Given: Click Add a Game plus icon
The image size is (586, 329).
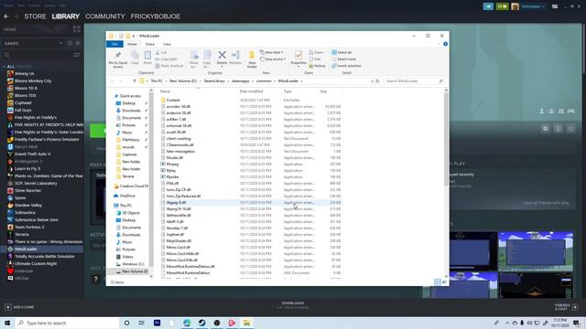Looking at the screenshot, I should tap(8, 307).
